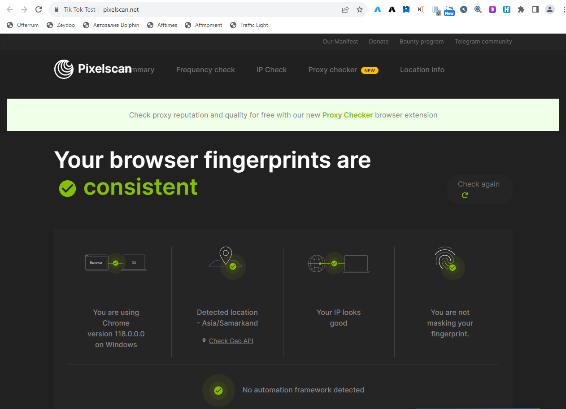Open the Proxy Checker extension link in banner
566x409 pixels.
point(348,115)
